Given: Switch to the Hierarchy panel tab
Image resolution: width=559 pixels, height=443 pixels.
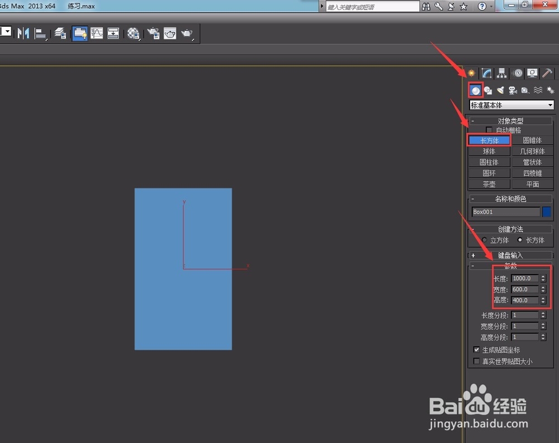Looking at the screenshot, I should 502,73.
